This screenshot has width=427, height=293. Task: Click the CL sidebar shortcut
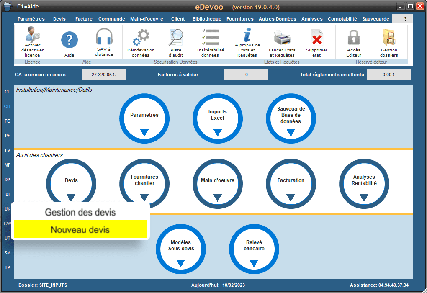click(8, 92)
